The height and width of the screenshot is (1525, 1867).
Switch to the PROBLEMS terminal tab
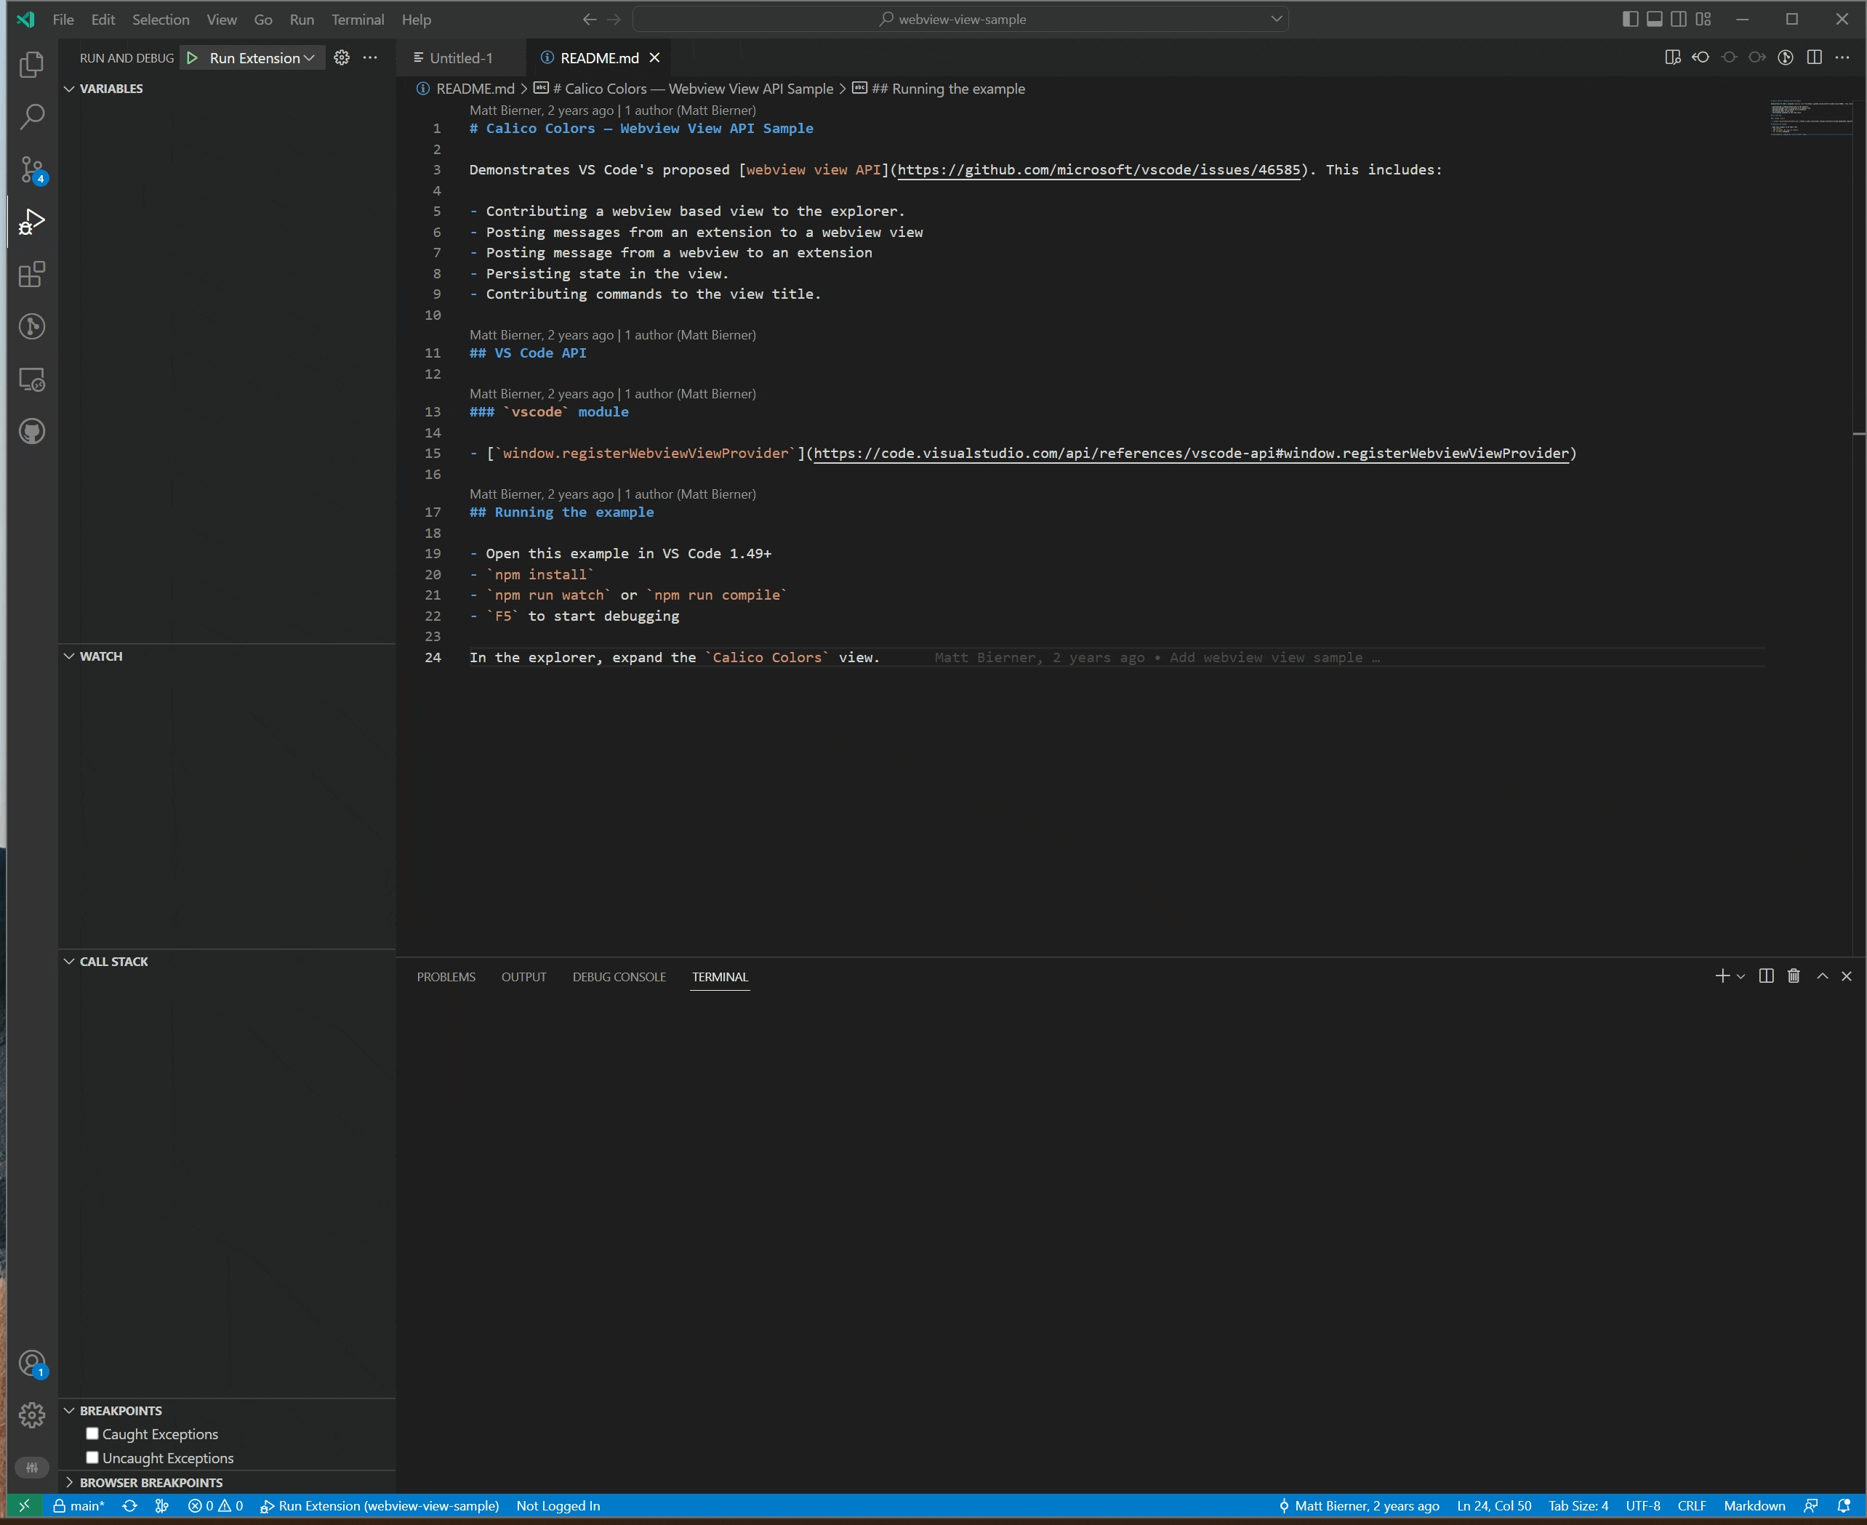pos(446,976)
